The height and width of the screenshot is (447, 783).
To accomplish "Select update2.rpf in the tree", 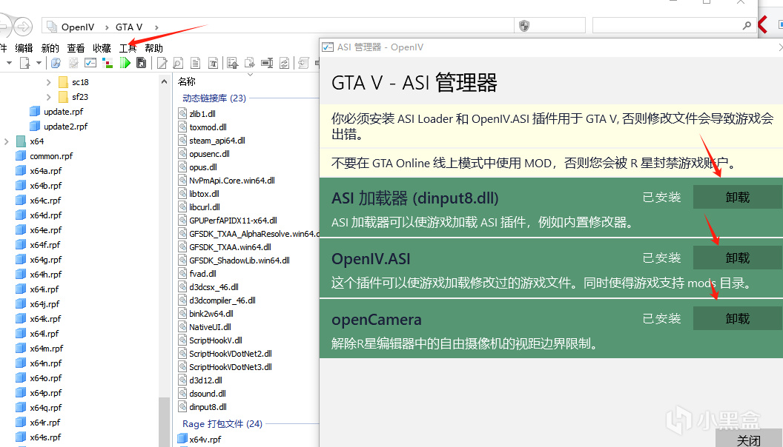I will click(x=65, y=127).
